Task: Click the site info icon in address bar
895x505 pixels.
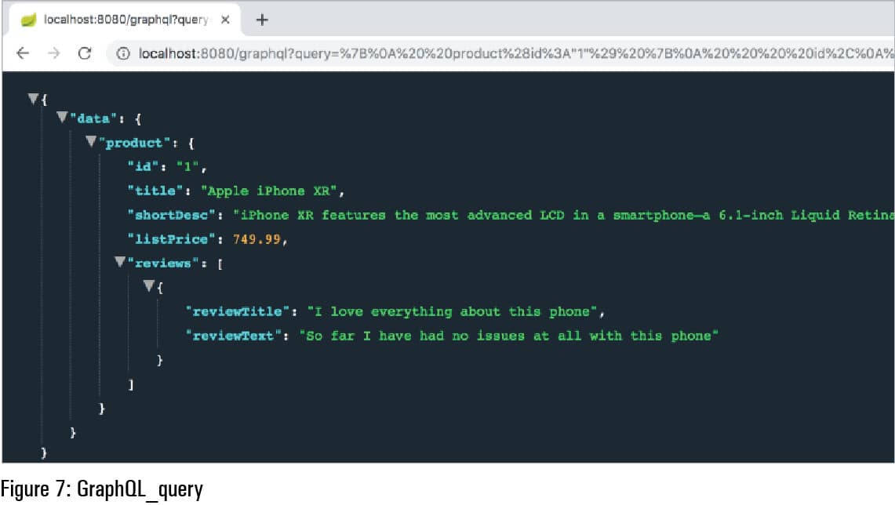Action: pos(122,53)
